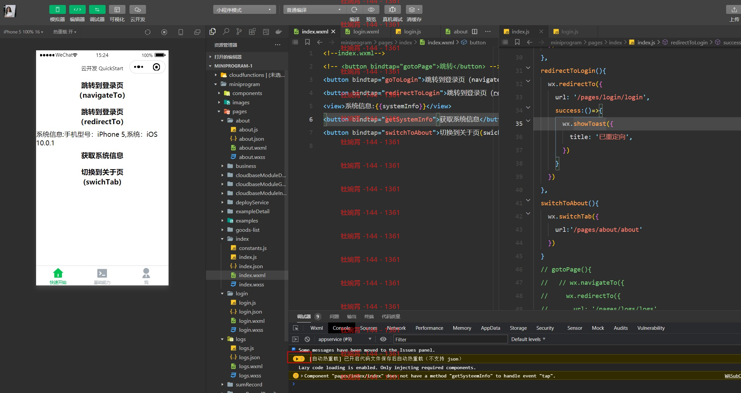Collapse the MINIPROGRAM-1 project root
The height and width of the screenshot is (393, 741).
point(247,66)
